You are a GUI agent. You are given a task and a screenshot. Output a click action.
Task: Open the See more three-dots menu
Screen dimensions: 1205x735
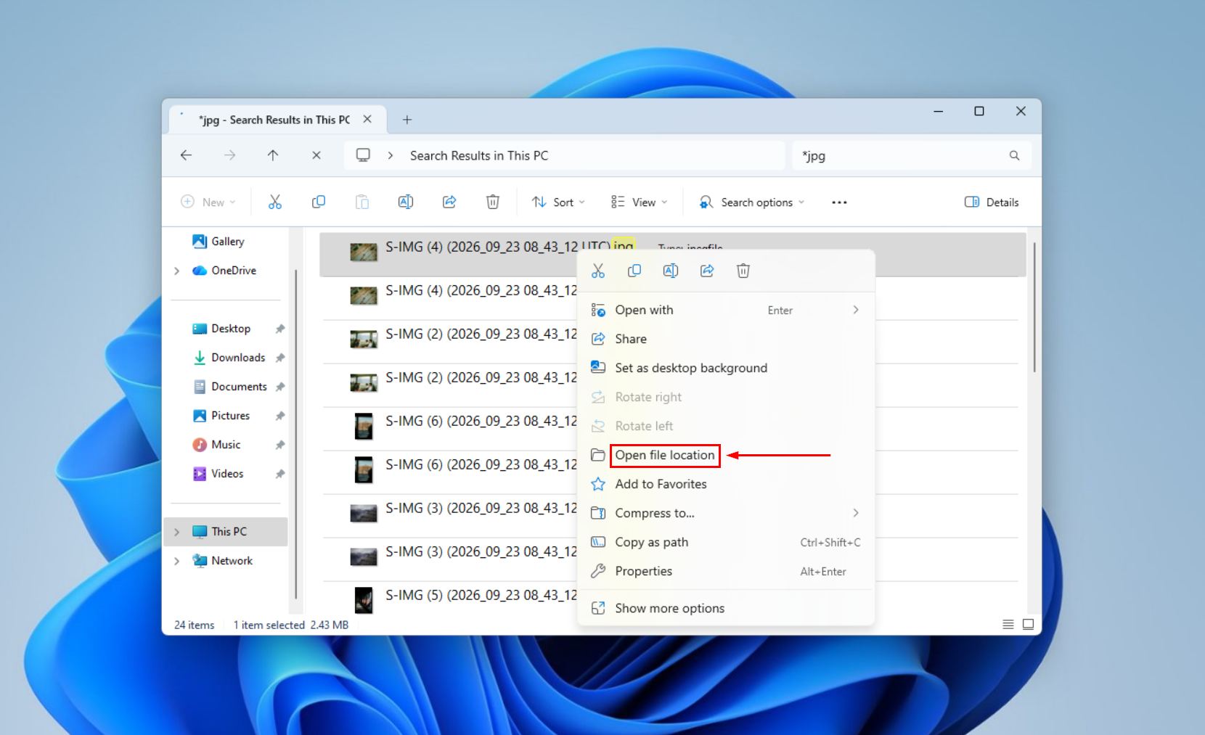click(839, 202)
